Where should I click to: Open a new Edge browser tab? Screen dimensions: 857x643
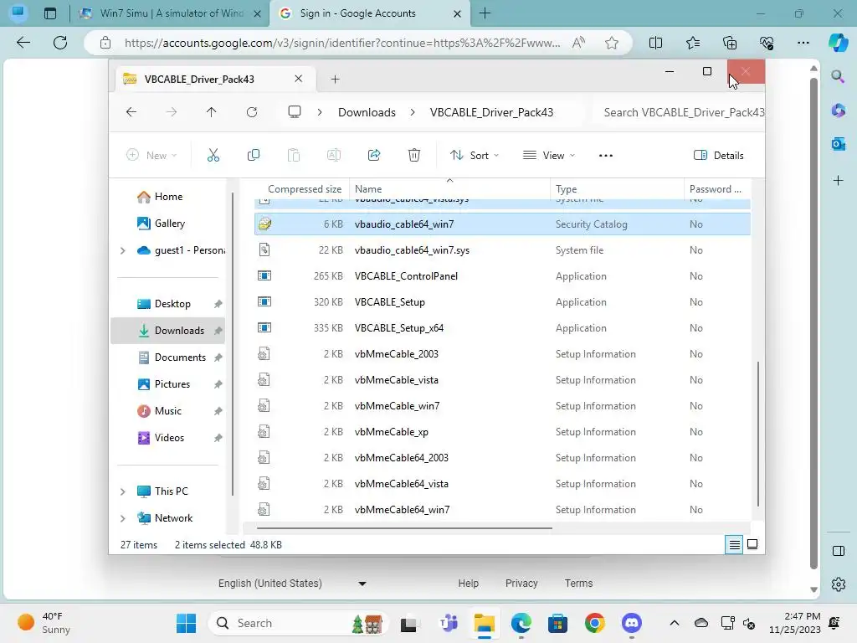coord(485,13)
